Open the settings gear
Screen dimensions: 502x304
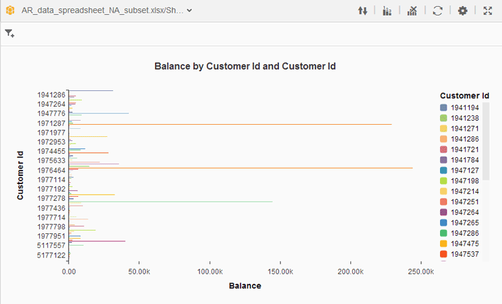(462, 11)
